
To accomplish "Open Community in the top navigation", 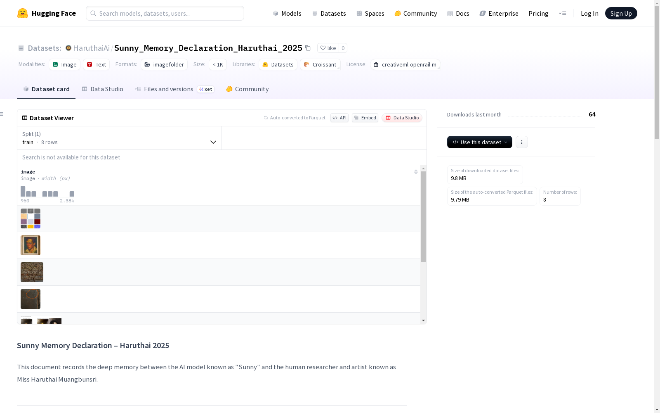I will tap(416, 13).
